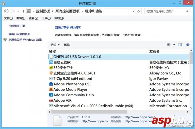Click the details pane file thumbnail
The height and width of the screenshot is (129, 195).
(57, 121)
